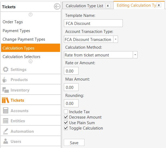
Task: Open Users via the person icon
Action: click(x=6, y=141)
